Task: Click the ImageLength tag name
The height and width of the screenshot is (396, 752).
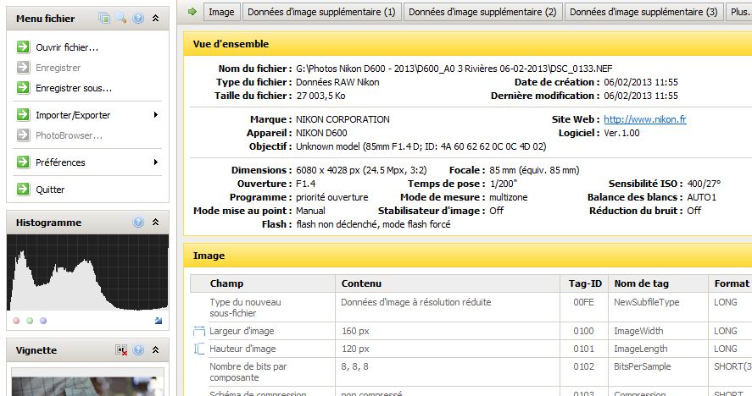Action: coord(640,349)
